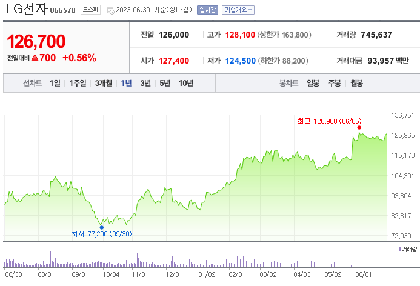Switch to 일봉 daily candle chart
The width and height of the screenshot is (420, 286).
click(313, 83)
